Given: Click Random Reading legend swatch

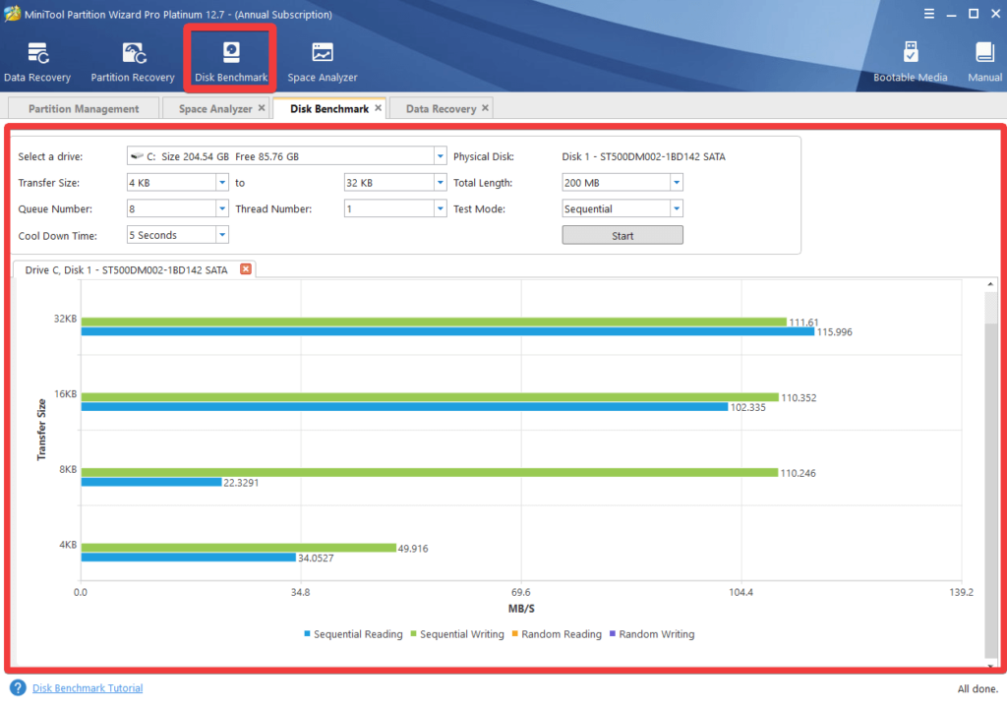Looking at the screenshot, I should (x=515, y=633).
